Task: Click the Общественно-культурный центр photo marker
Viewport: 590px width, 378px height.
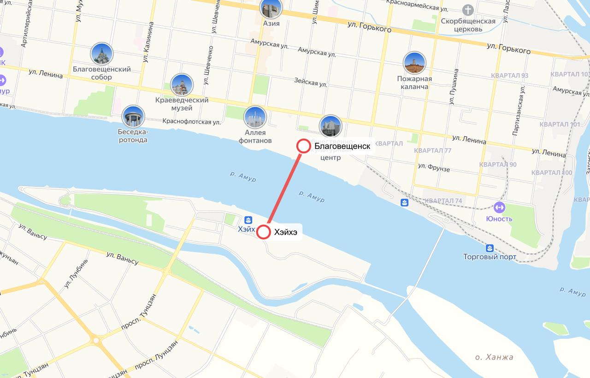Action: 330,126
